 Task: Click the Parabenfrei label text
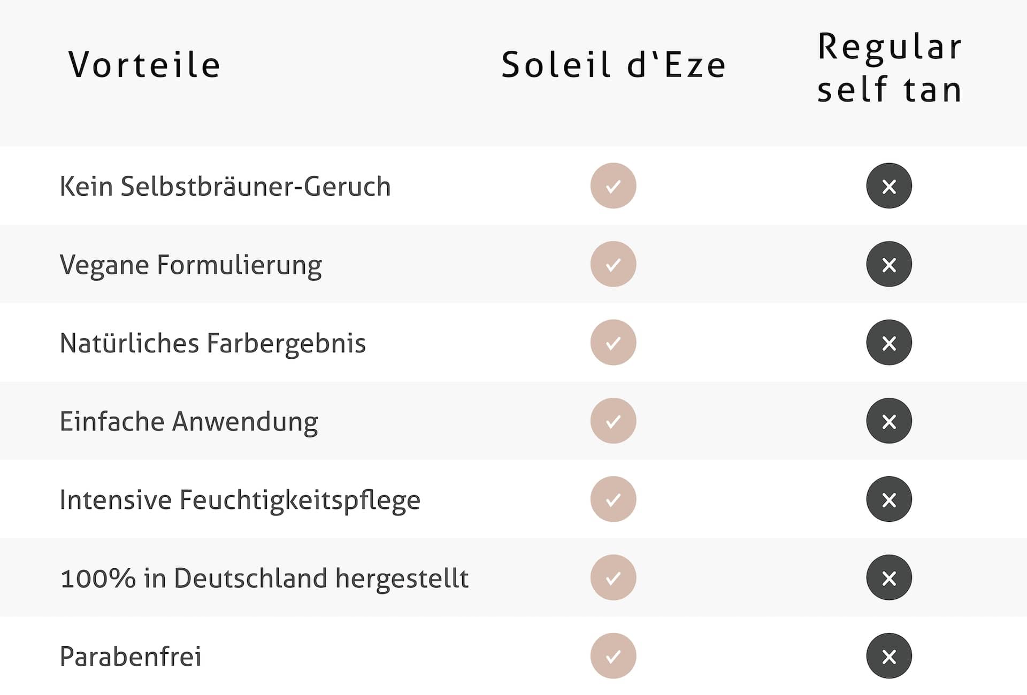tap(131, 657)
